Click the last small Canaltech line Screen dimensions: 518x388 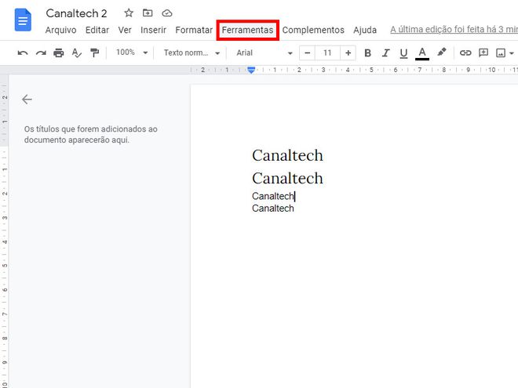pos(273,209)
